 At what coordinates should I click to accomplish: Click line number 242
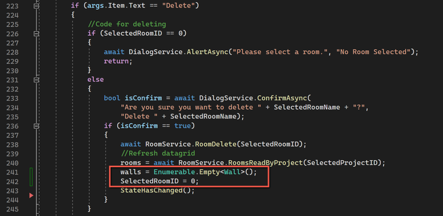(13, 181)
